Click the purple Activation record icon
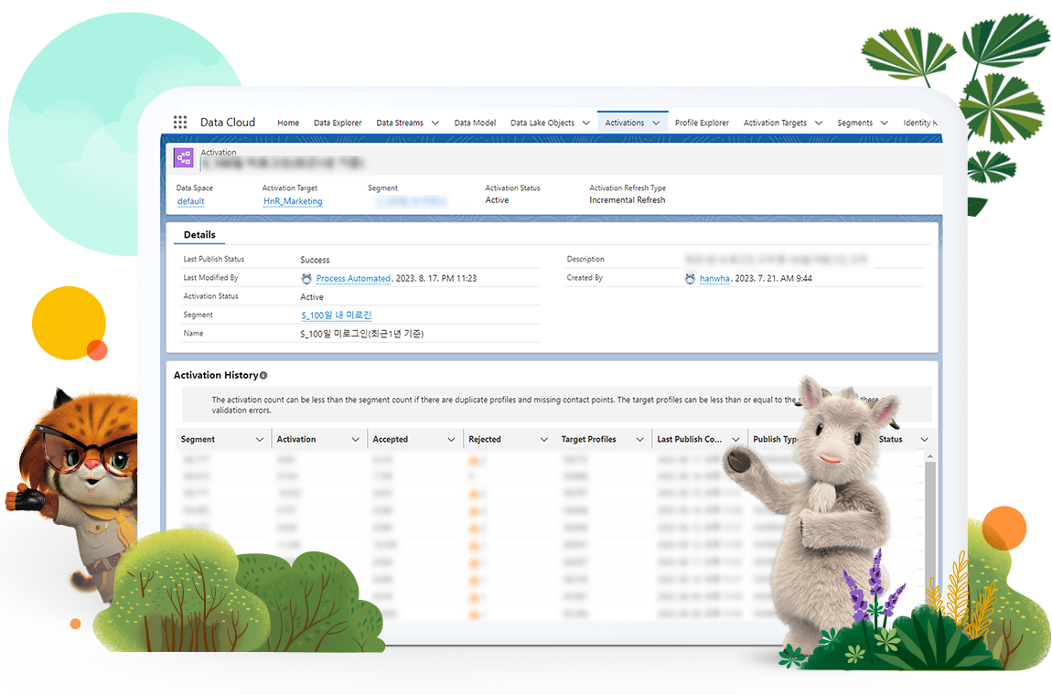Image resolution: width=1052 pixels, height=695 pixels. coord(184,157)
